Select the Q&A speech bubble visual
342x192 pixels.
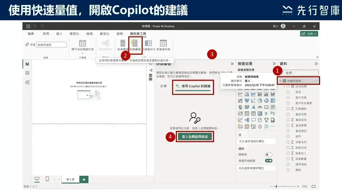(253, 120)
